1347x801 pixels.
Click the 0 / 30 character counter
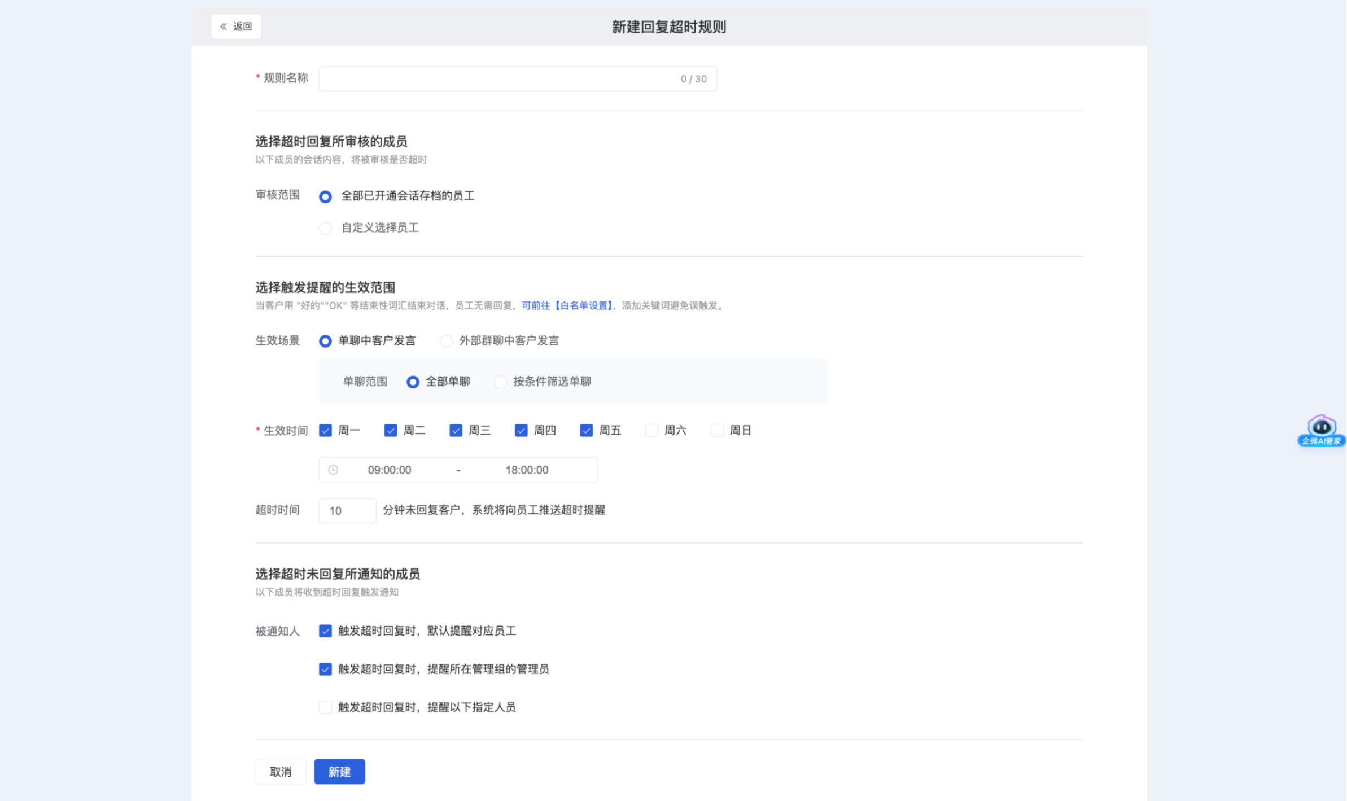(693, 79)
